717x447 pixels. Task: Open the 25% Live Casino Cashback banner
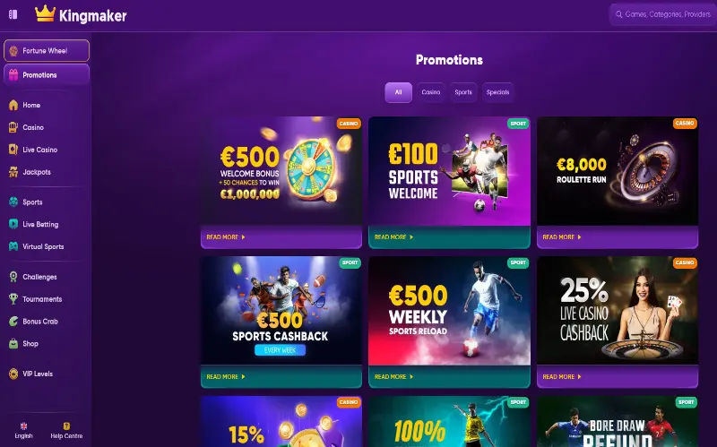click(618, 310)
